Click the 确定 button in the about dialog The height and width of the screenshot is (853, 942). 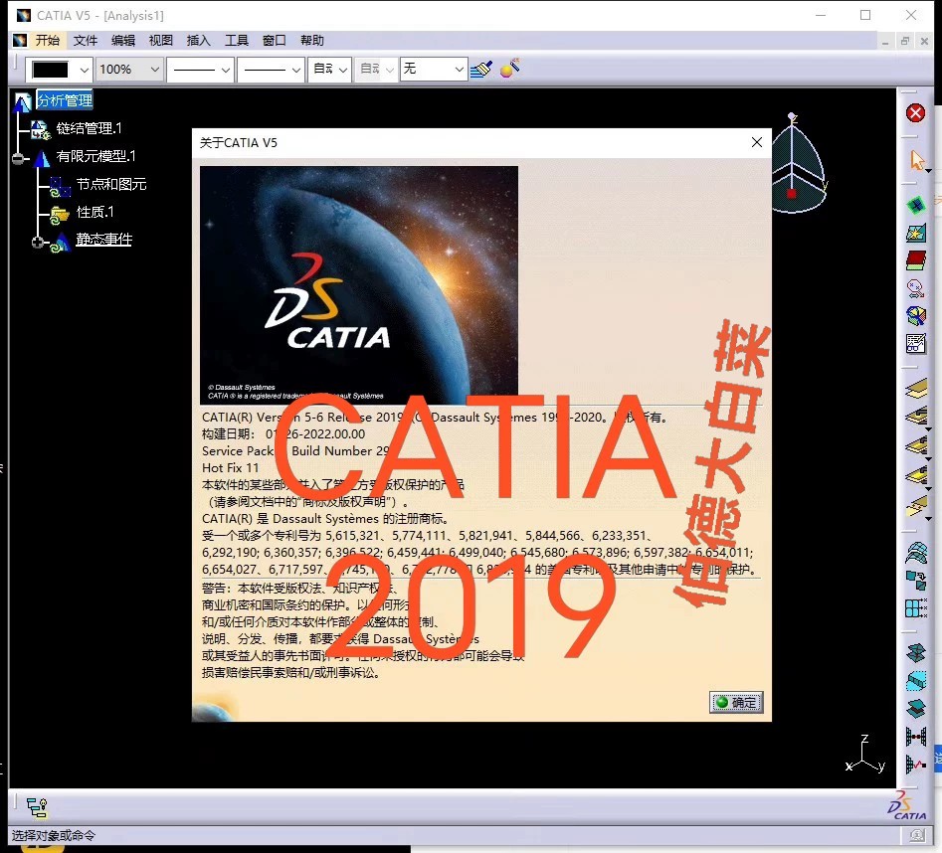click(x=735, y=701)
